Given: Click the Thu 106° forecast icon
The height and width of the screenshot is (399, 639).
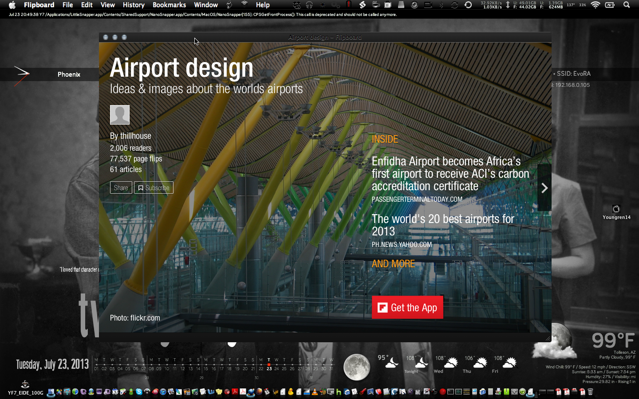Looking at the screenshot, I should click(x=480, y=363).
